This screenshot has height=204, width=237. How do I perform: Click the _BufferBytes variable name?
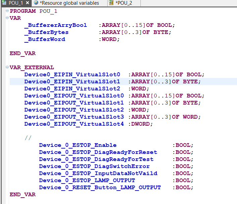pos(46,32)
